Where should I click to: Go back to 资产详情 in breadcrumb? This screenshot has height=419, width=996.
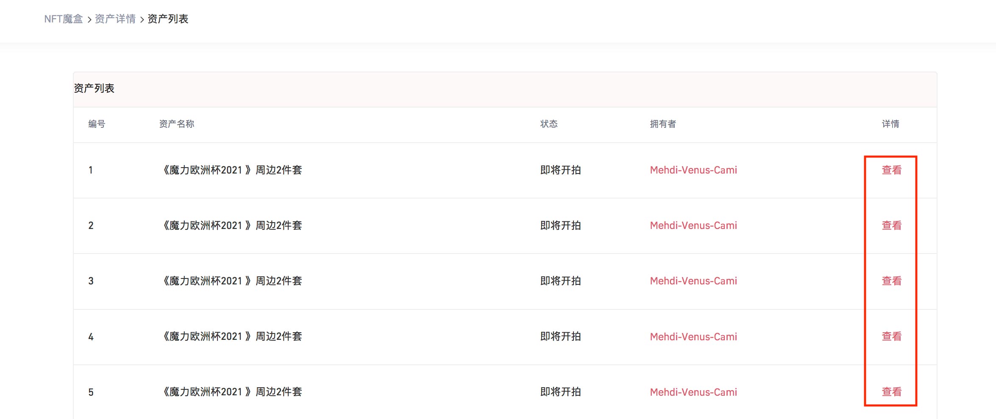pyautogui.click(x=115, y=19)
